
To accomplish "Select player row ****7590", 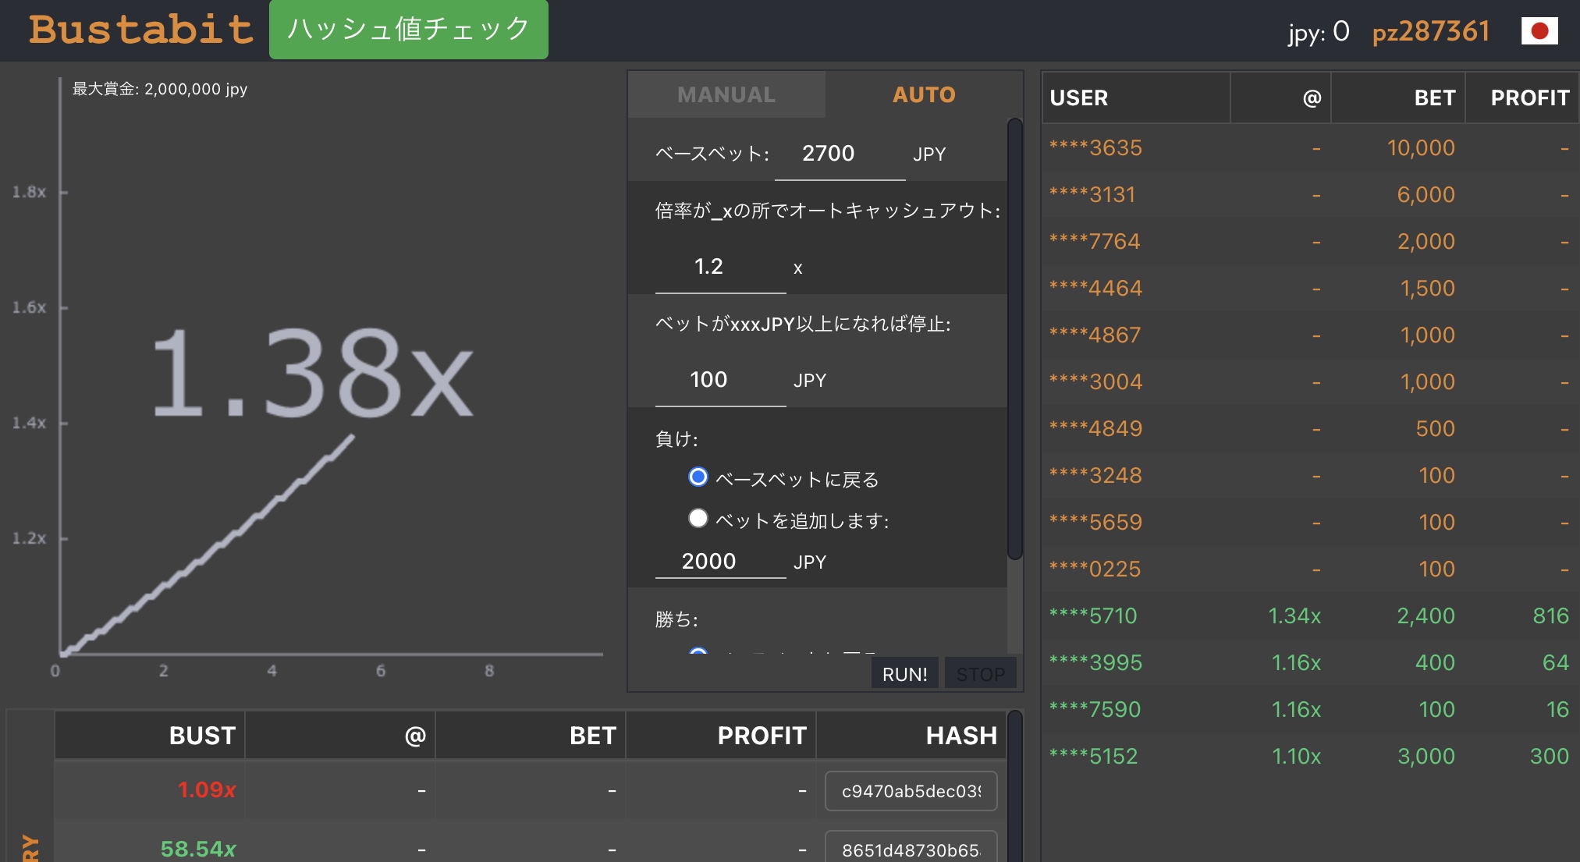I will pos(1311,709).
